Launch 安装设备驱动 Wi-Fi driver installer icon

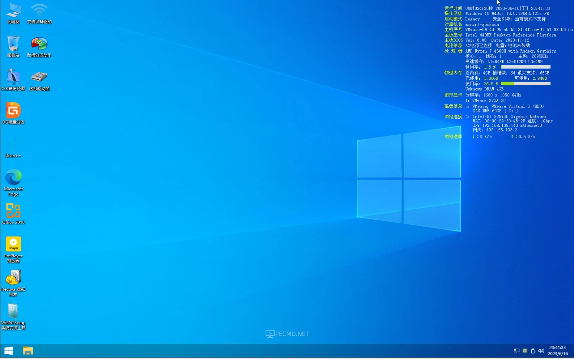coord(39,14)
